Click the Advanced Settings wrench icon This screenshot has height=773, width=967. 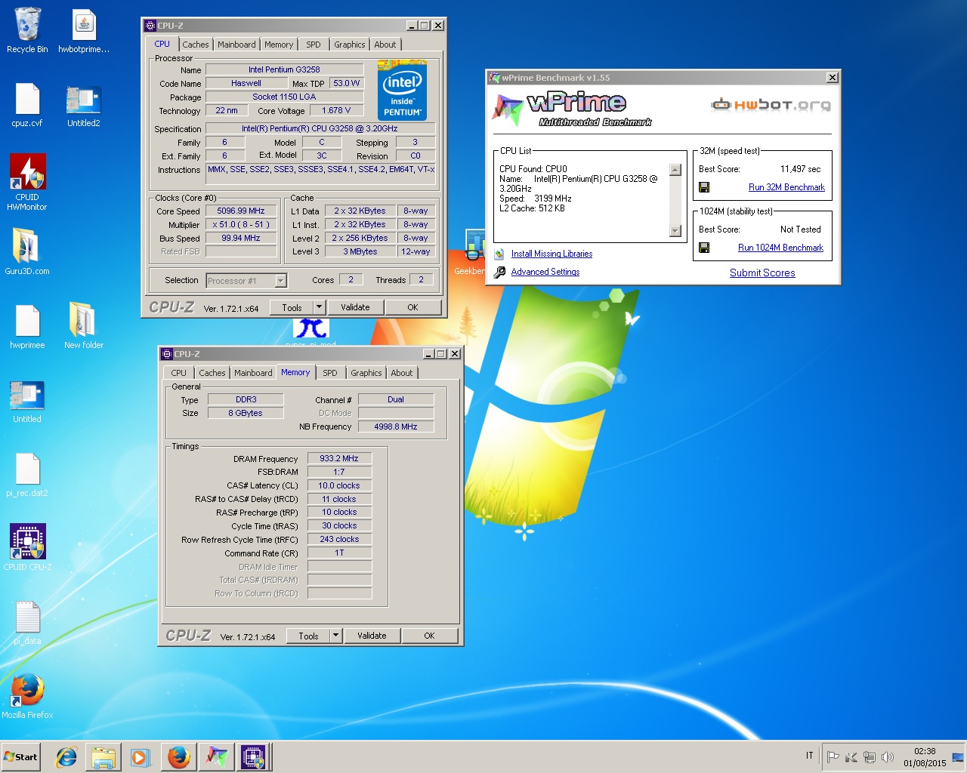click(499, 272)
